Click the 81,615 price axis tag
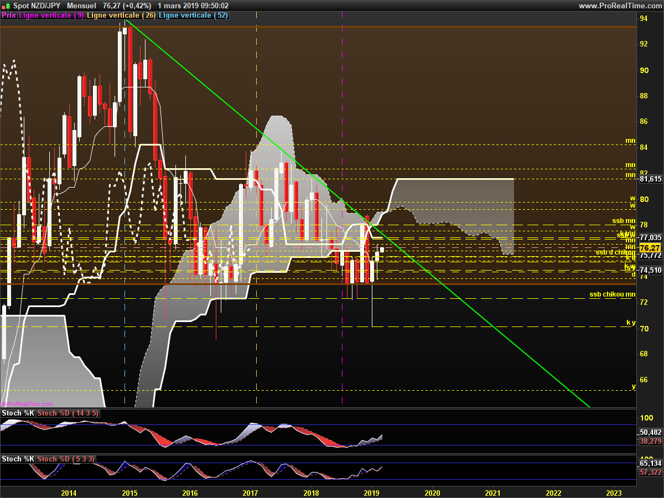 (x=651, y=179)
